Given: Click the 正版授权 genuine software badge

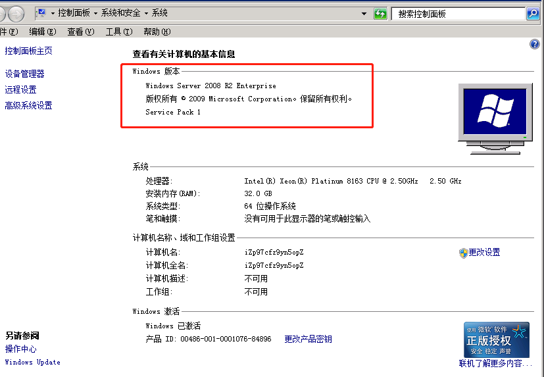Looking at the screenshot, I should [x=497, y=340].
